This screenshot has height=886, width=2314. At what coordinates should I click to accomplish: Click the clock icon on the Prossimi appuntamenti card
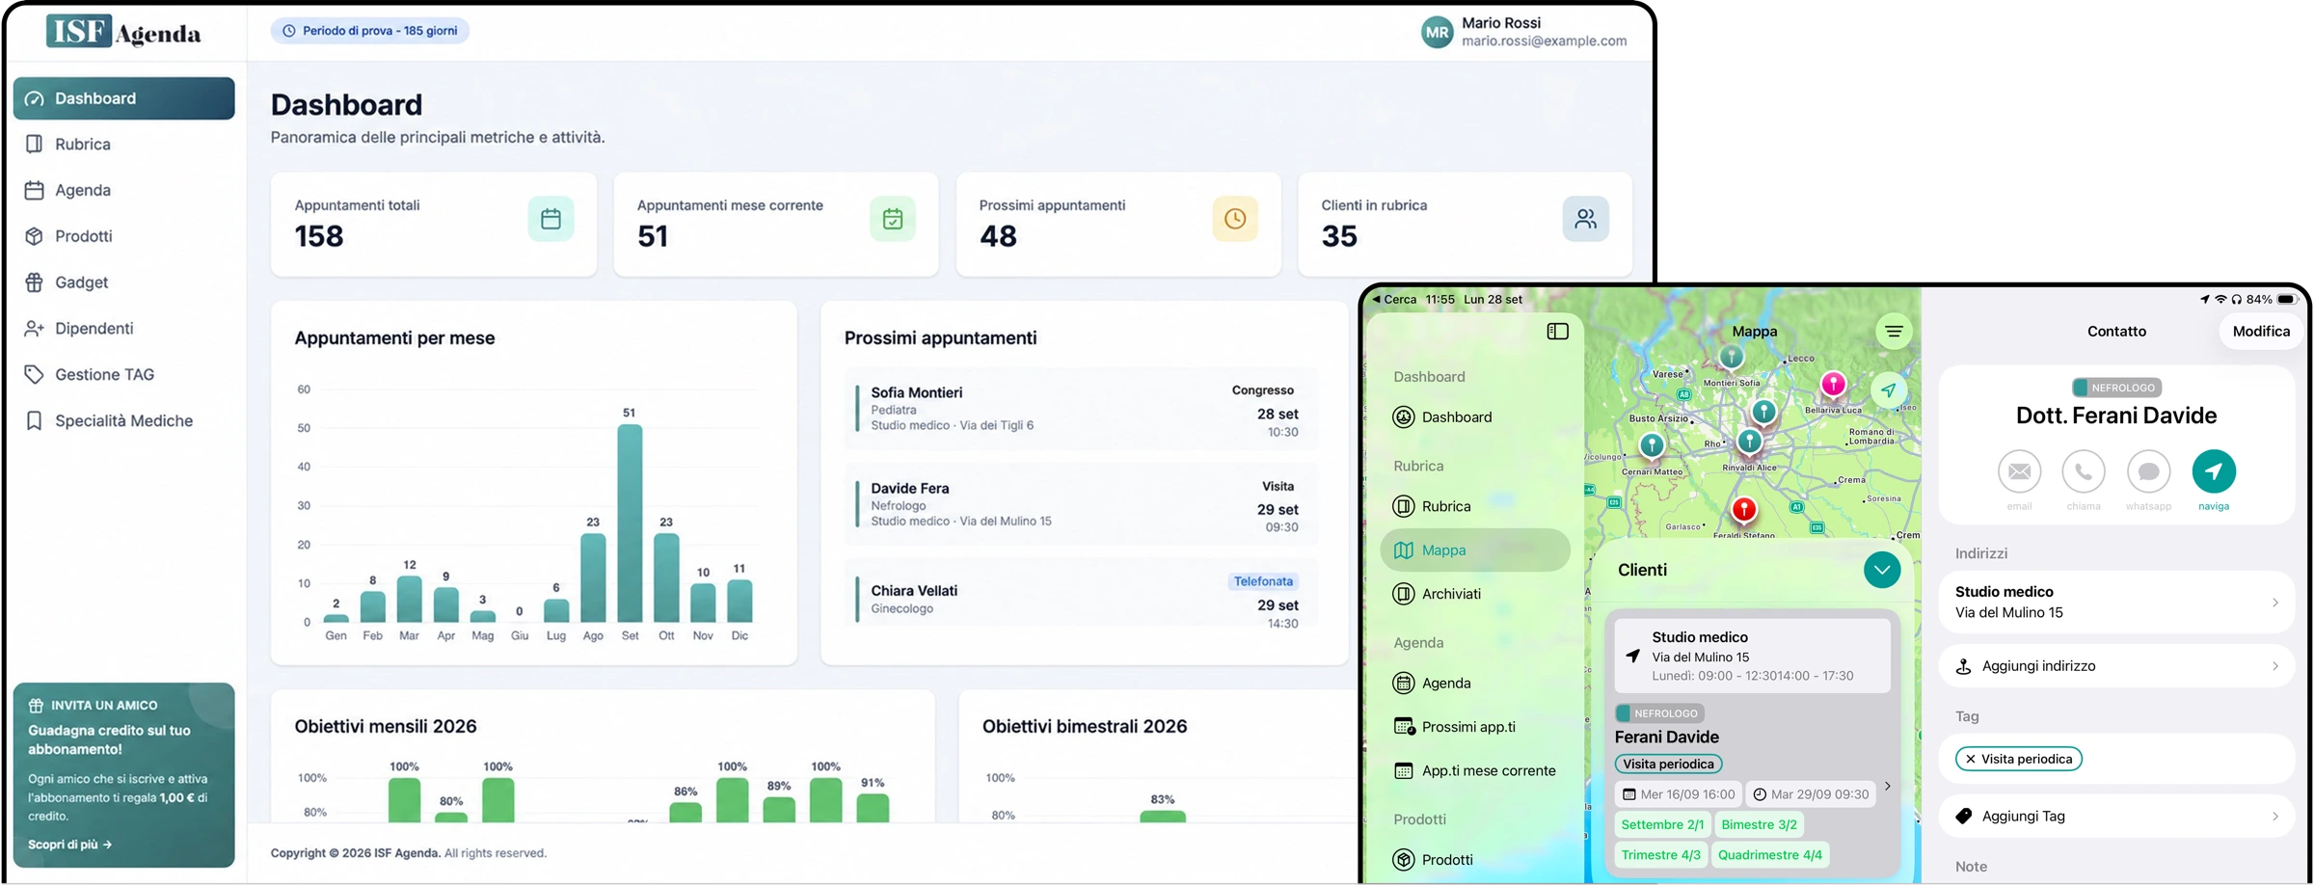coord(1235,219)
